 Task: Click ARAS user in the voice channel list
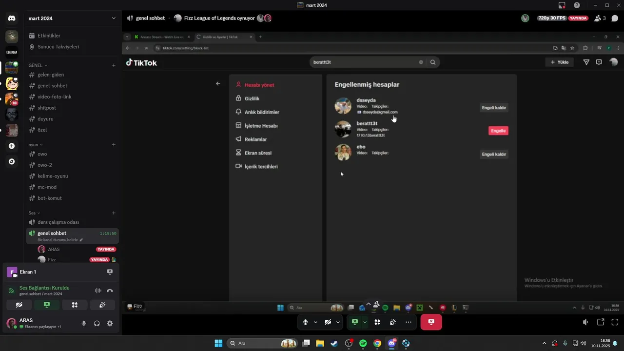76,249
